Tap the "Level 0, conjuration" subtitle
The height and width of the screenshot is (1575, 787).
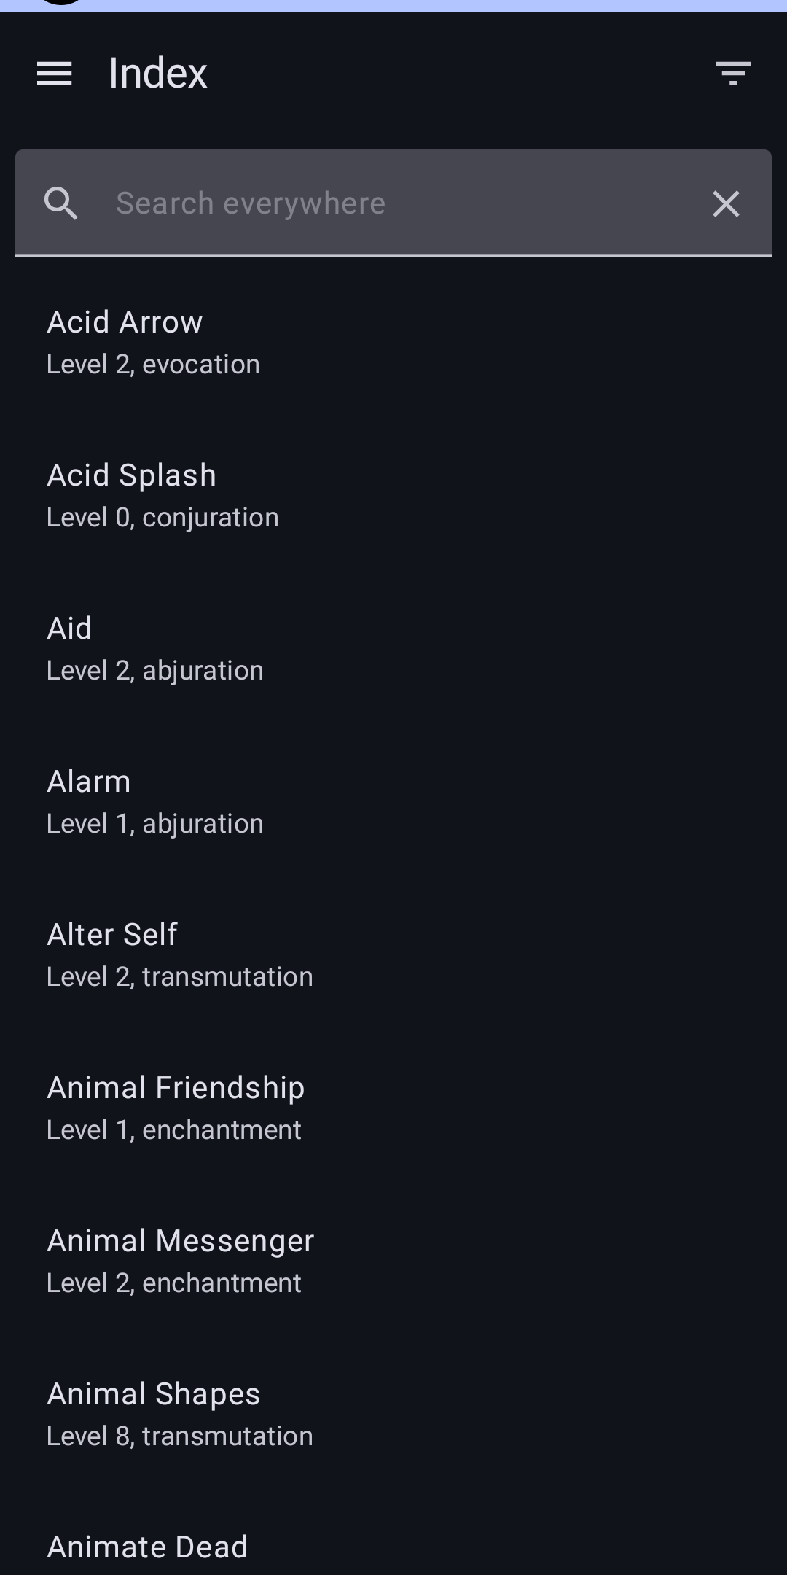coord(163,518)
